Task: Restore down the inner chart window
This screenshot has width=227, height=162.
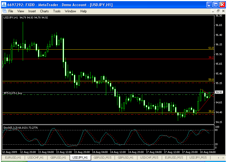Action: pos(218,11)
